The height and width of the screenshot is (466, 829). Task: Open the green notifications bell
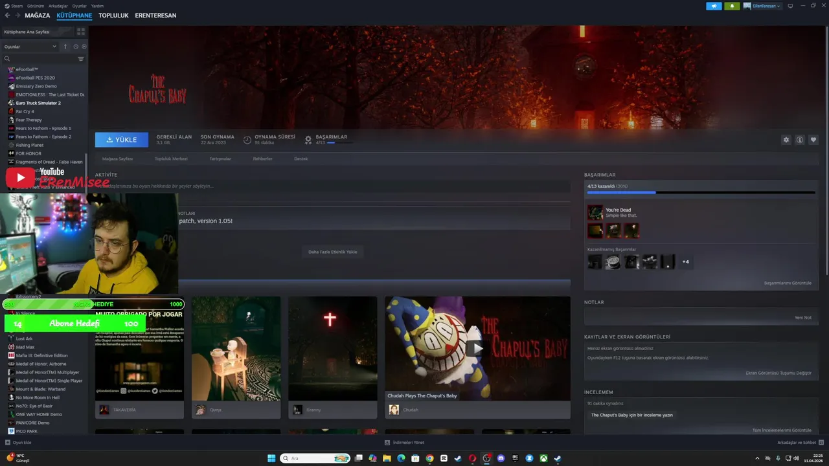coord(732,6)
